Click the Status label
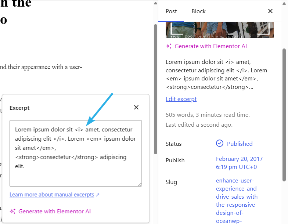288x224 pixels. click(x=173, y=144)
